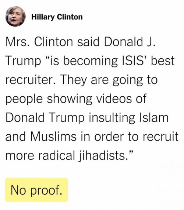
Task: Click the words "Mrs. Clinton said"
Action: [x=53, y=42]
